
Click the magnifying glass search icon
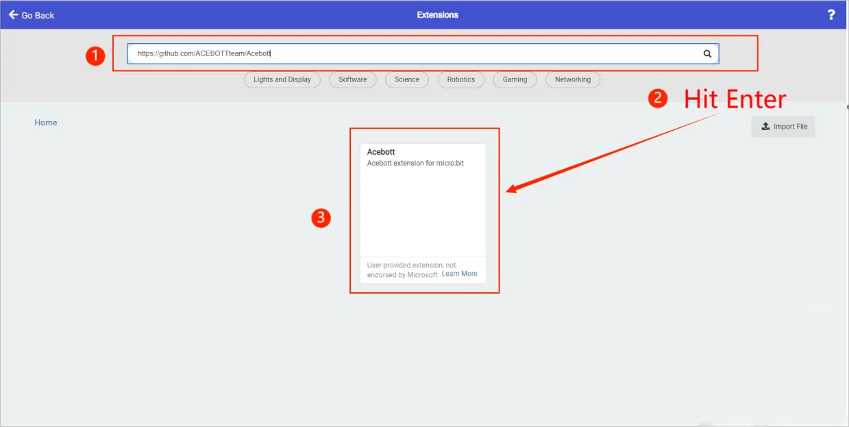click(x=707, y=53)
